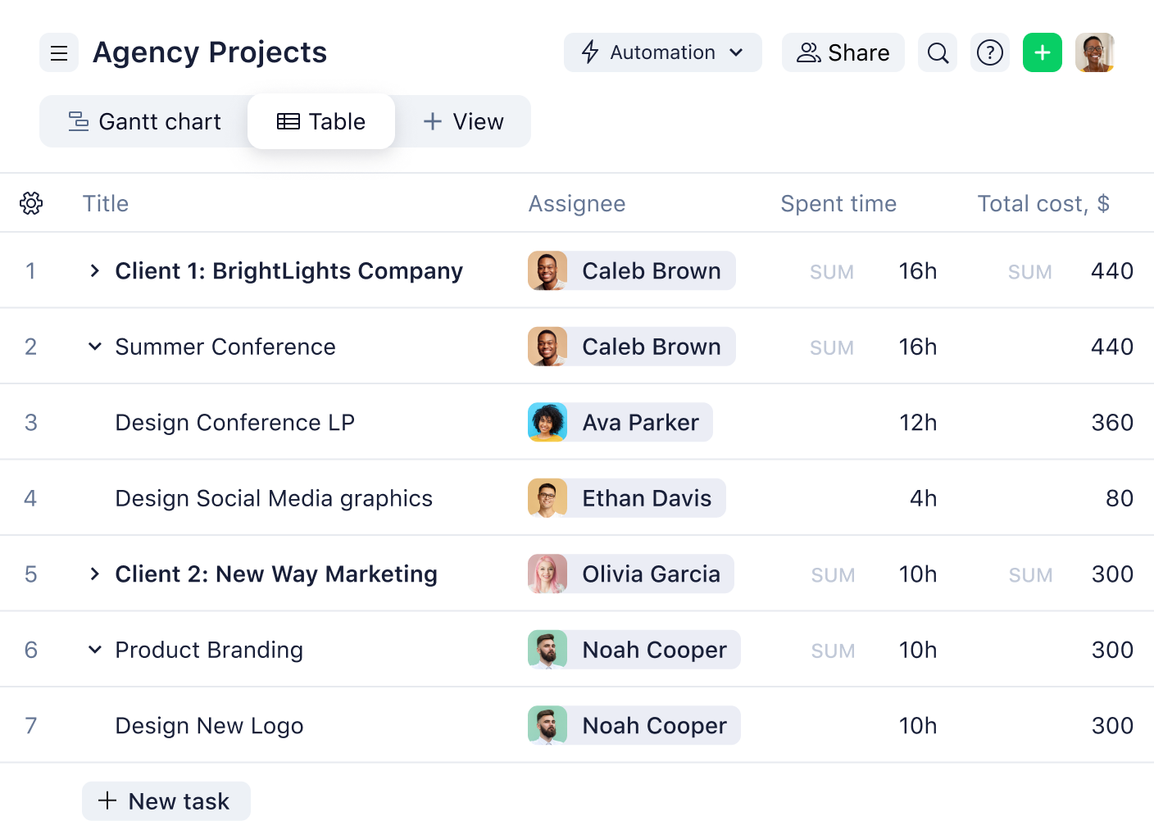This screenshot has width=1154, height=839.
Task: Collapse the Product Branding group
Action: click(93, 650)
